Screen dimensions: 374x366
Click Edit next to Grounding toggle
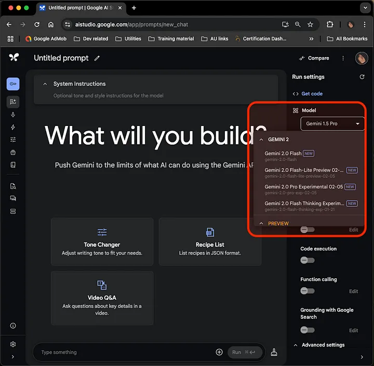pyautogui.click(x=354, y=330)
